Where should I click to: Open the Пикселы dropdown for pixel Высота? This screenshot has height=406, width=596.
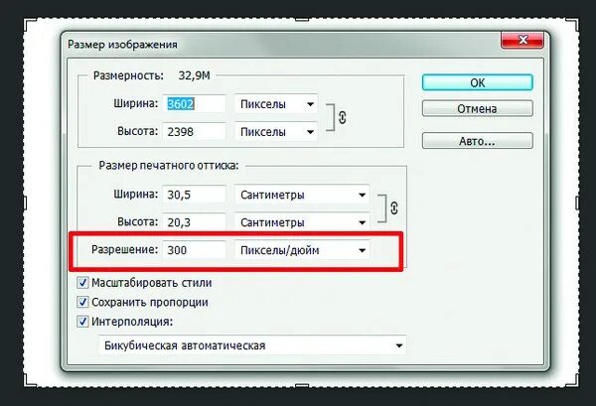click(x=276, y=131)
